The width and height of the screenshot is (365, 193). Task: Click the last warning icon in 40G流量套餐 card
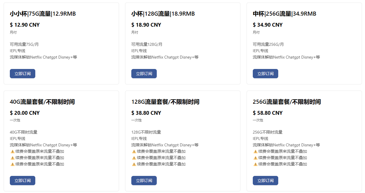[x=12, y=164]
